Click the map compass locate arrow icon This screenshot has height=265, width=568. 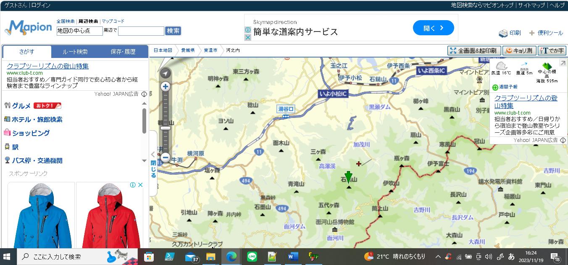pyautogui.click(x=166, y=73)
